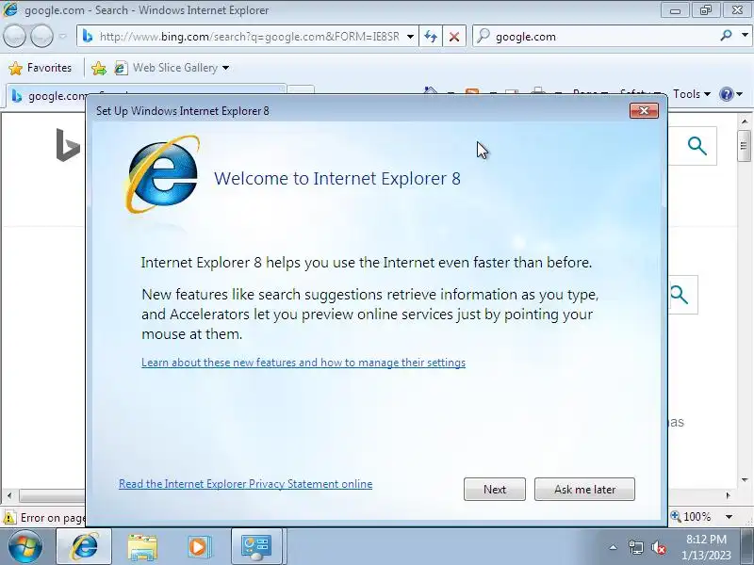Open the Internet Explorer Privacy Statement link
754x565 pixels.
point(245,484)
